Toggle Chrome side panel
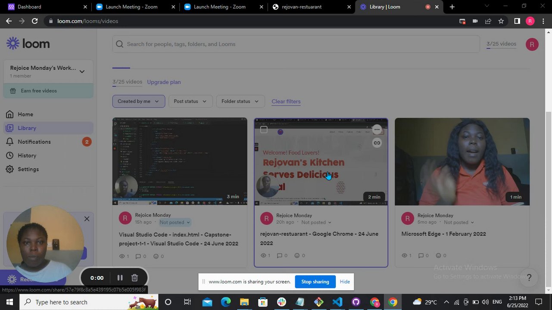Screen dimensions: 552x310 pos(517,21)
